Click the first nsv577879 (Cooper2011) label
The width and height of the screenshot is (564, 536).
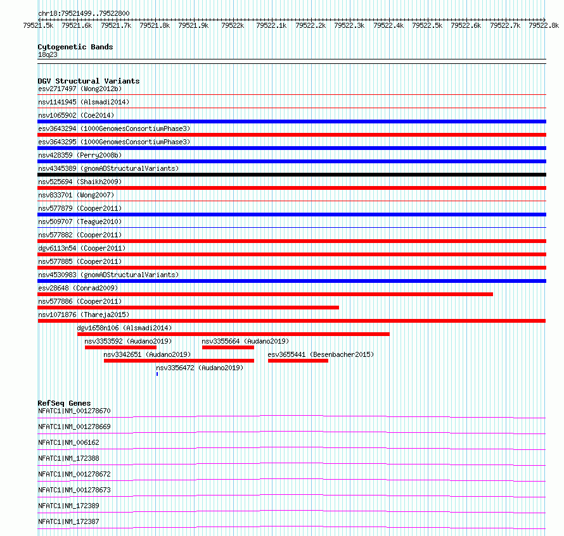[x=80, y=208]
